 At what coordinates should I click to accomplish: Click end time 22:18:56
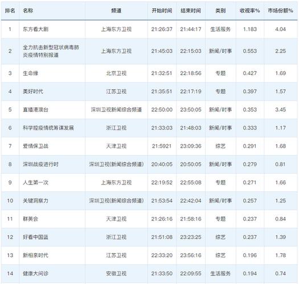click(191, 73)
